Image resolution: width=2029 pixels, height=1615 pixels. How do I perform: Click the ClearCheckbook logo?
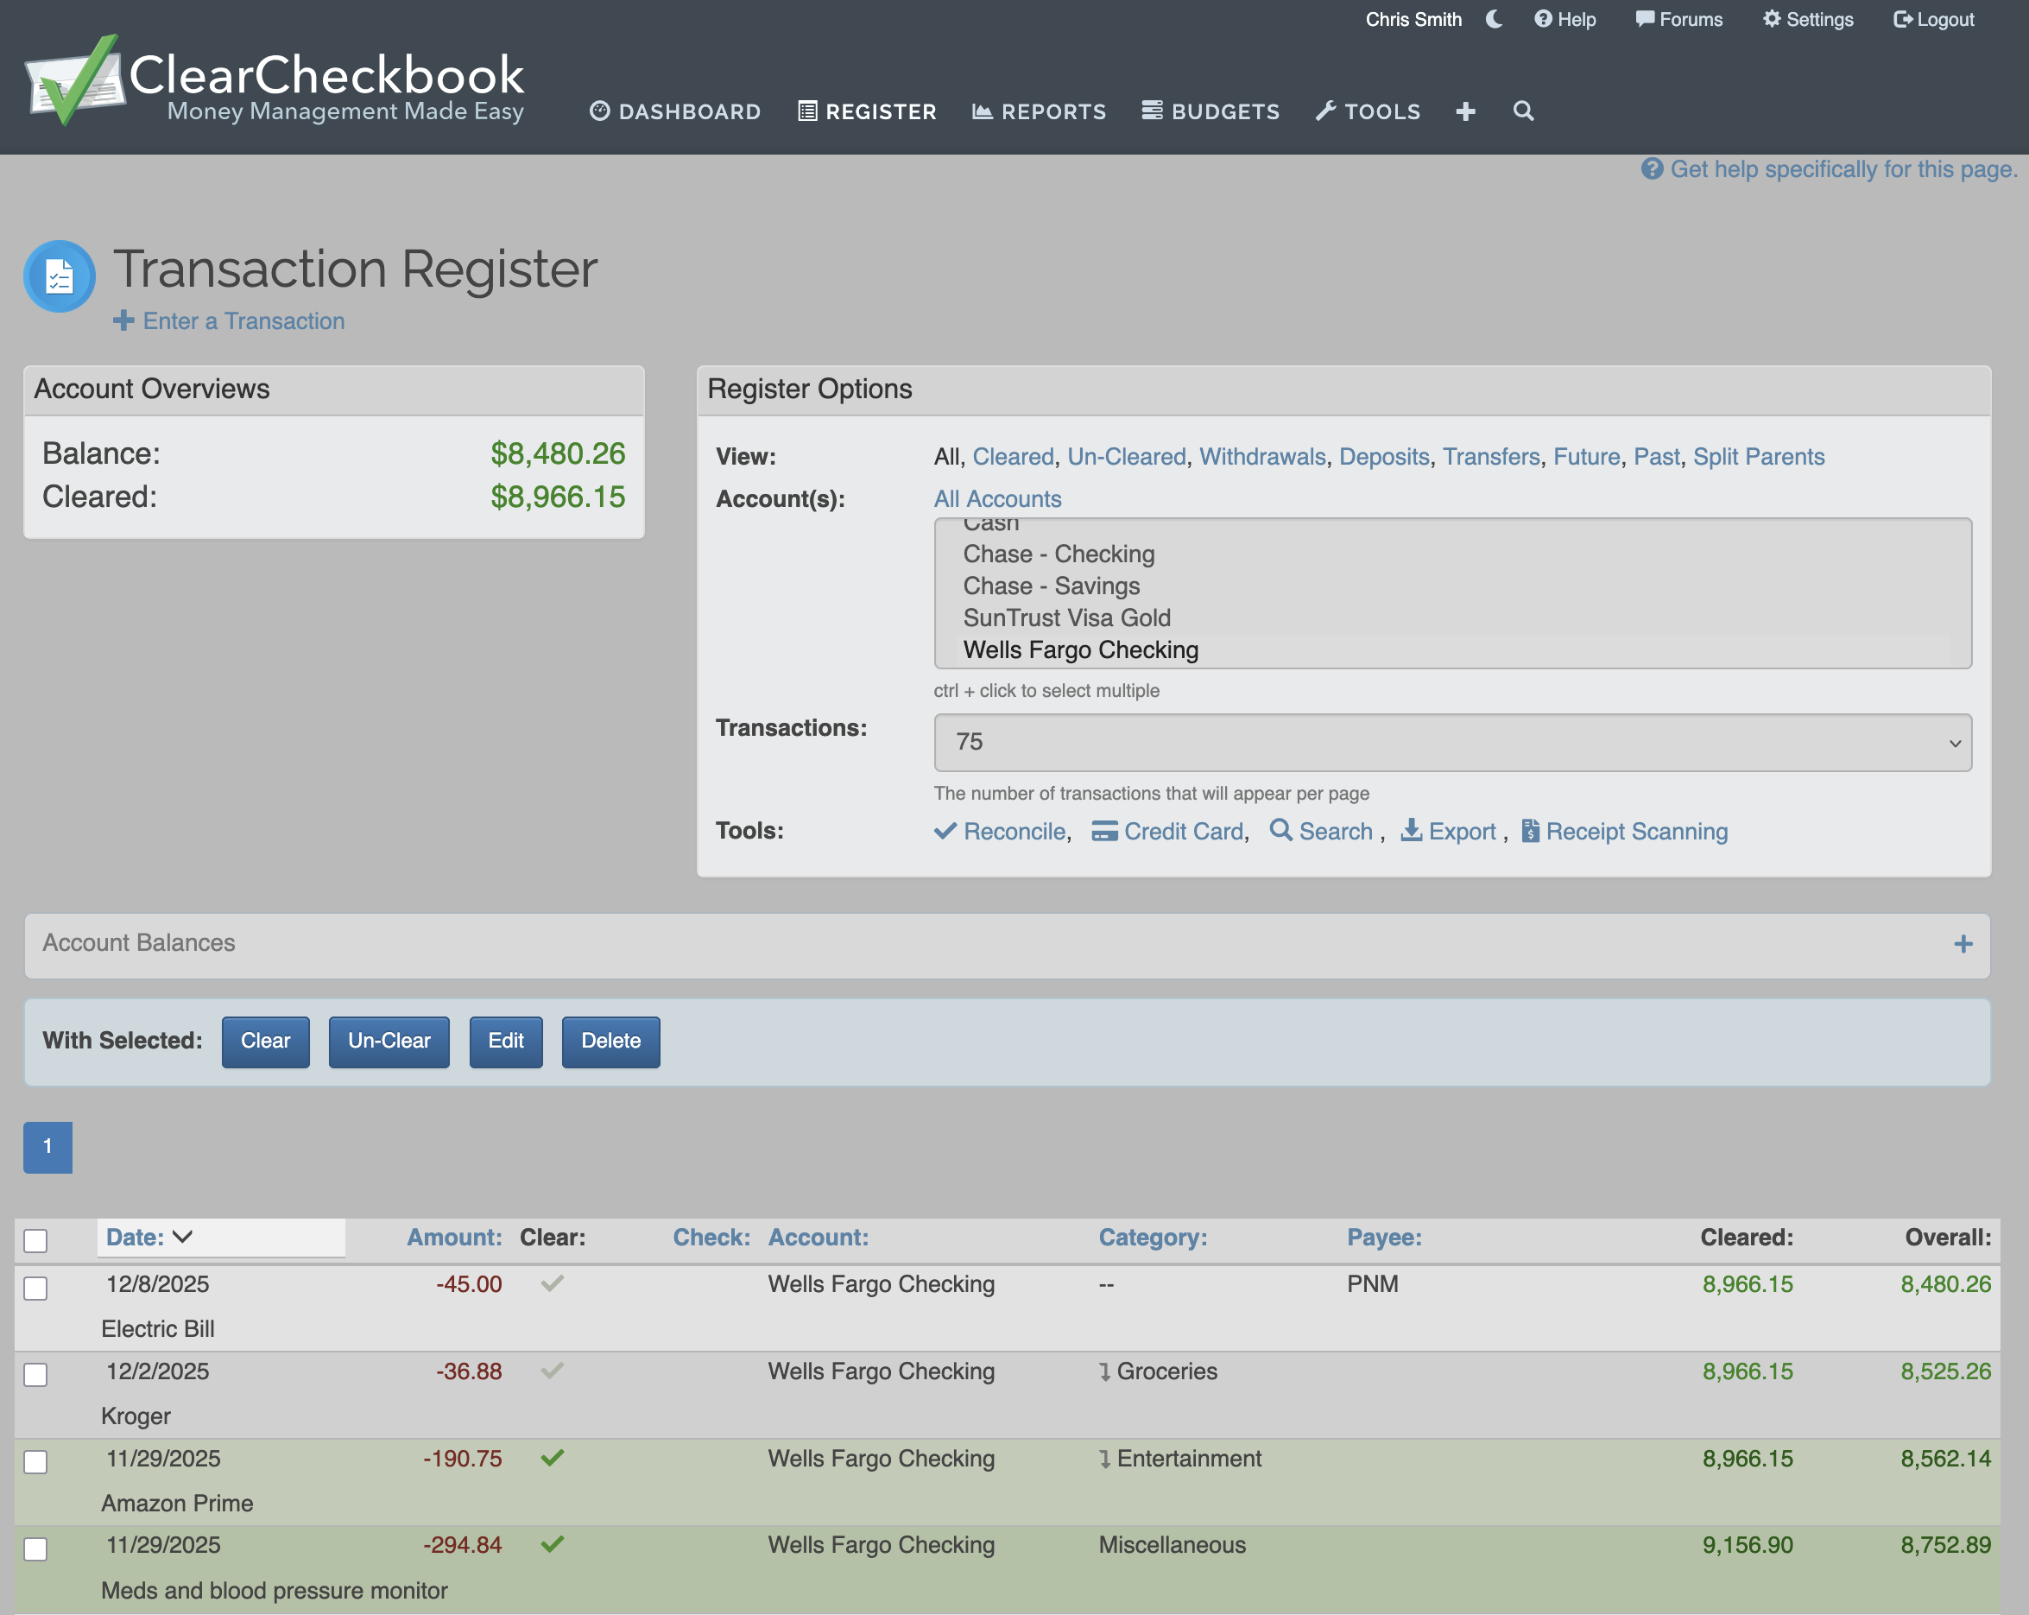click(274, 81)
